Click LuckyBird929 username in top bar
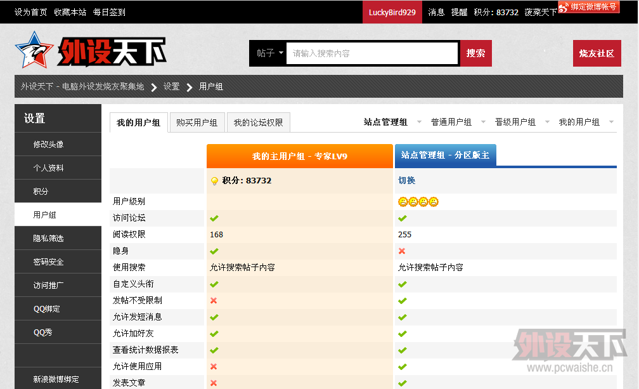This screenshot has width=639, height=389. pos(392,12)
